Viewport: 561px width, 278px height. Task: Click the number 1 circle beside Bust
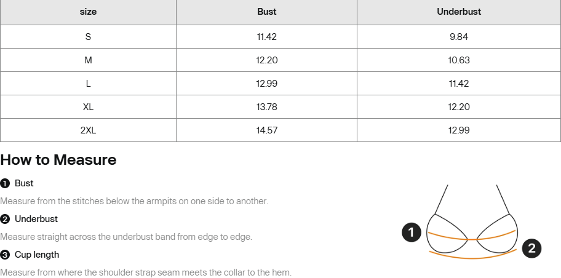pyautogui.click(x=5, y=183)
